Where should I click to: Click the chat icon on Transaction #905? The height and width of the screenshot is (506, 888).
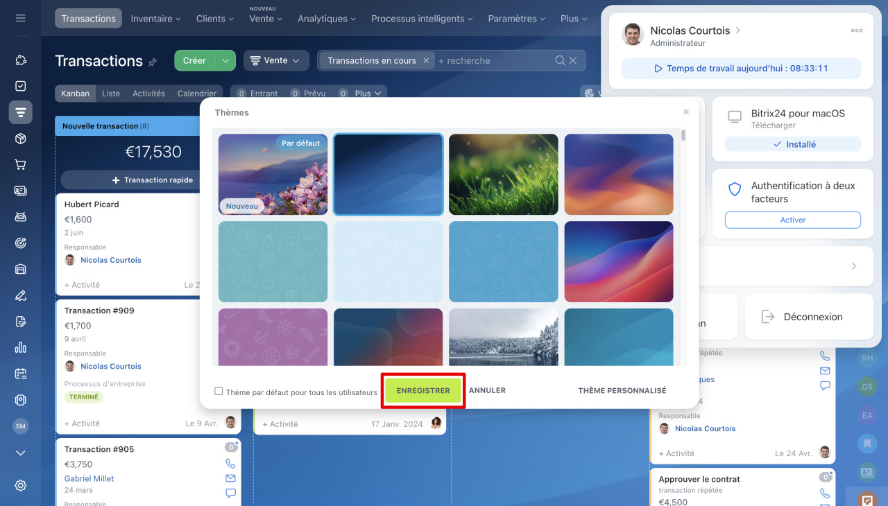point(230,493)
